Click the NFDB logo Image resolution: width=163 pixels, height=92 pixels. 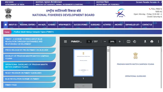(120, 13)
